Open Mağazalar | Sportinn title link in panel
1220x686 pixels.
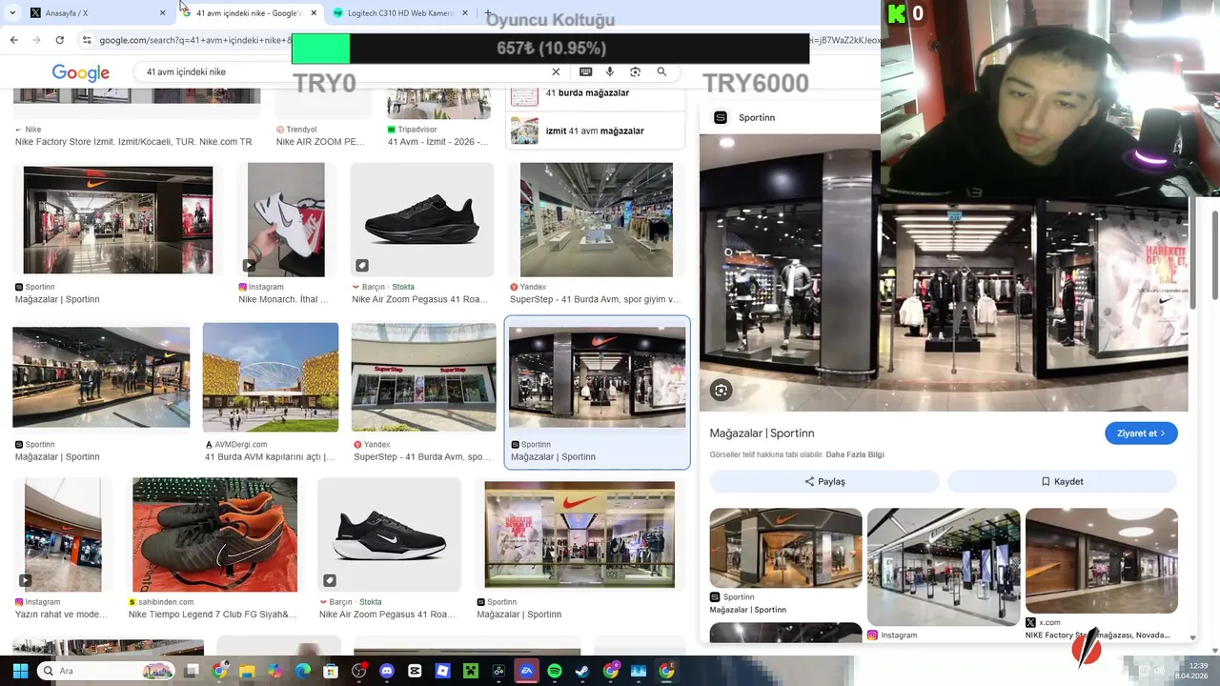pos(762,434)
